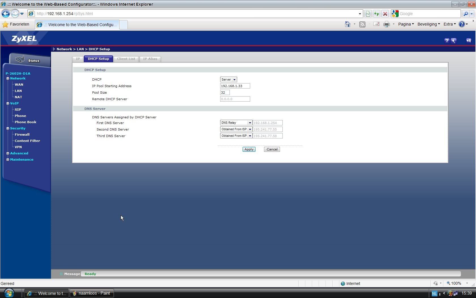Open the wizard wand icon in header

[454, 41]
